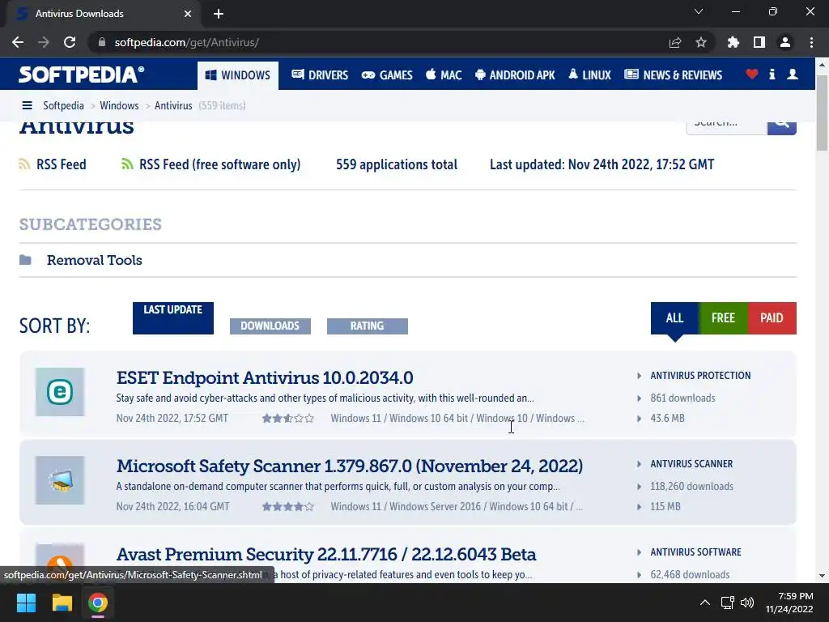Open a new tab with the plus button
Viewport: 829px width, 622px height.
pos(219,14)
